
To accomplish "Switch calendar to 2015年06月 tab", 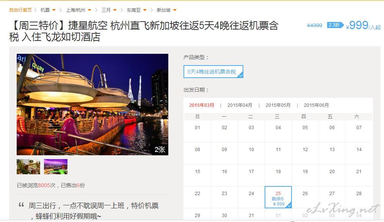I will (316, 105).
